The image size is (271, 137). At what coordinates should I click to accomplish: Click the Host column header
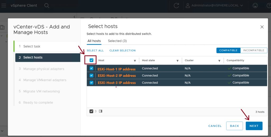[101, 60]
